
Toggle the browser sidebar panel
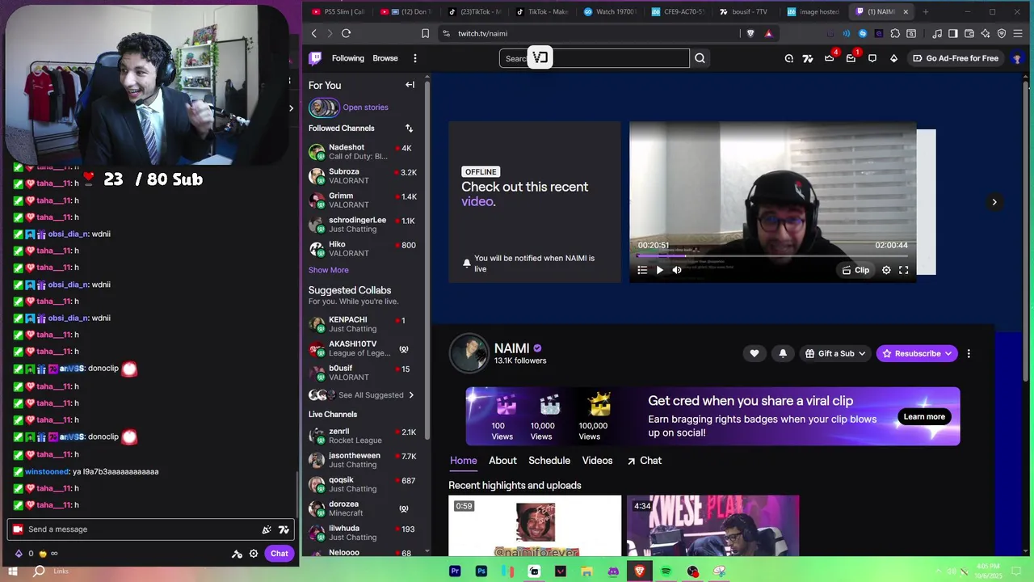coord(953,33)
